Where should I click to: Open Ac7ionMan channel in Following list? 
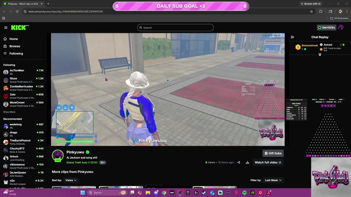click(x=23, y=72)
